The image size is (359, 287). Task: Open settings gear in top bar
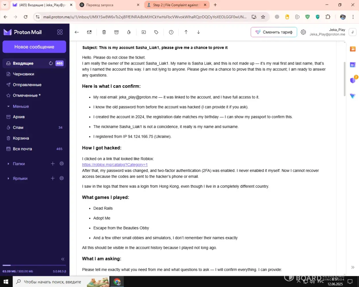303,32
